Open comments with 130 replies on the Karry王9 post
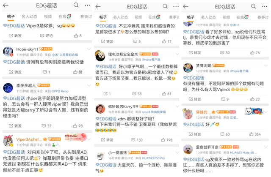 click(137, 140)
